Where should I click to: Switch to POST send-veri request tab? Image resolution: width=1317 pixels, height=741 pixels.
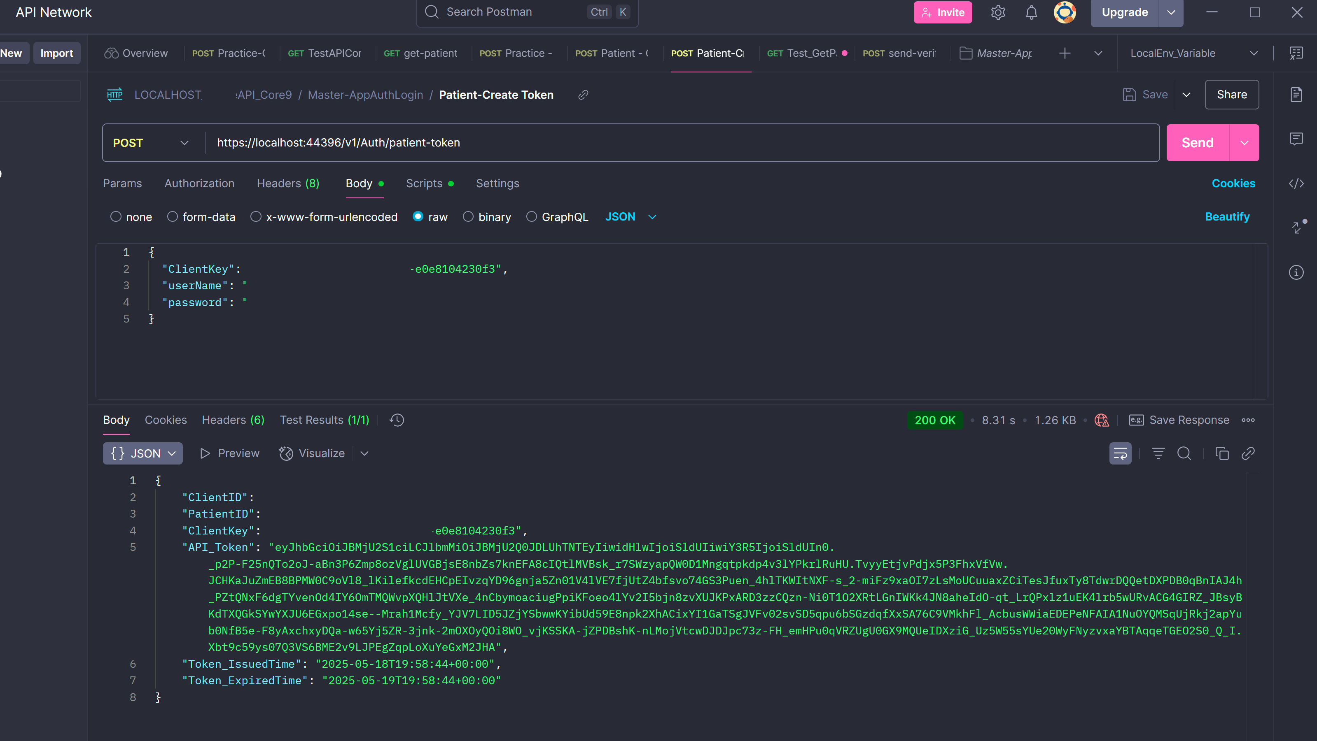[x=899, y=53]
